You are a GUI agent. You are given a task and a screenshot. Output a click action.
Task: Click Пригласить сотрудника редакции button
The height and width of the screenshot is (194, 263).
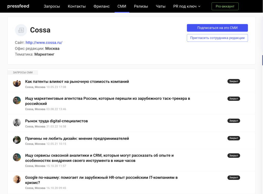[x=217, y=38]
